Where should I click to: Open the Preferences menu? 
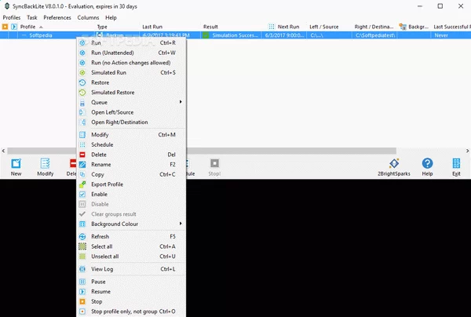coord(57,16)
